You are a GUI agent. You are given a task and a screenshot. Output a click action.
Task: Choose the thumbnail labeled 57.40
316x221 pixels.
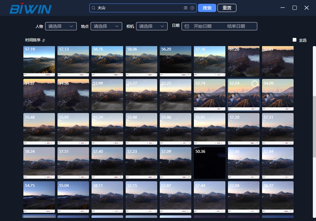pos(107,163)
